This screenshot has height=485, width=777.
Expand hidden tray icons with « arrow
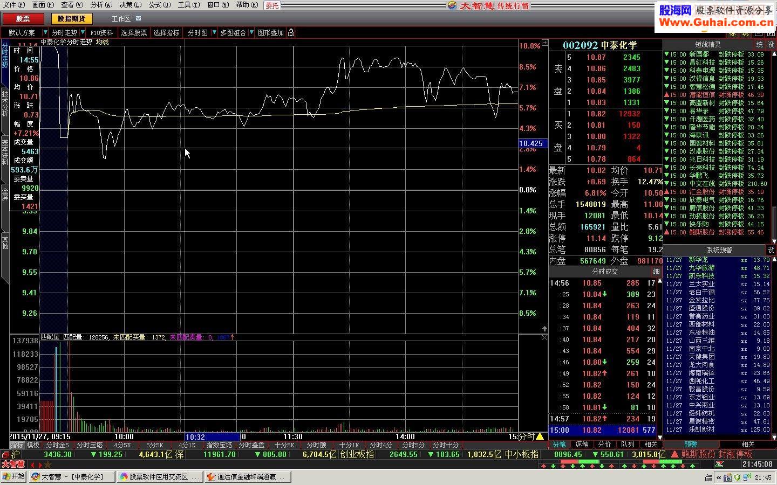(719, 477)
